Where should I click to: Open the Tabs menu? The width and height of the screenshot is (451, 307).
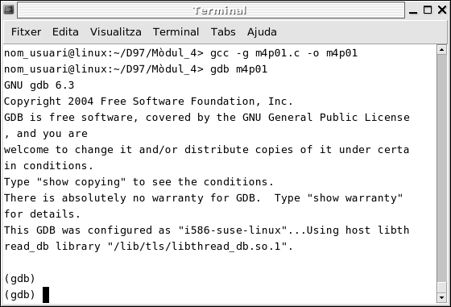[x=223, y=31]
